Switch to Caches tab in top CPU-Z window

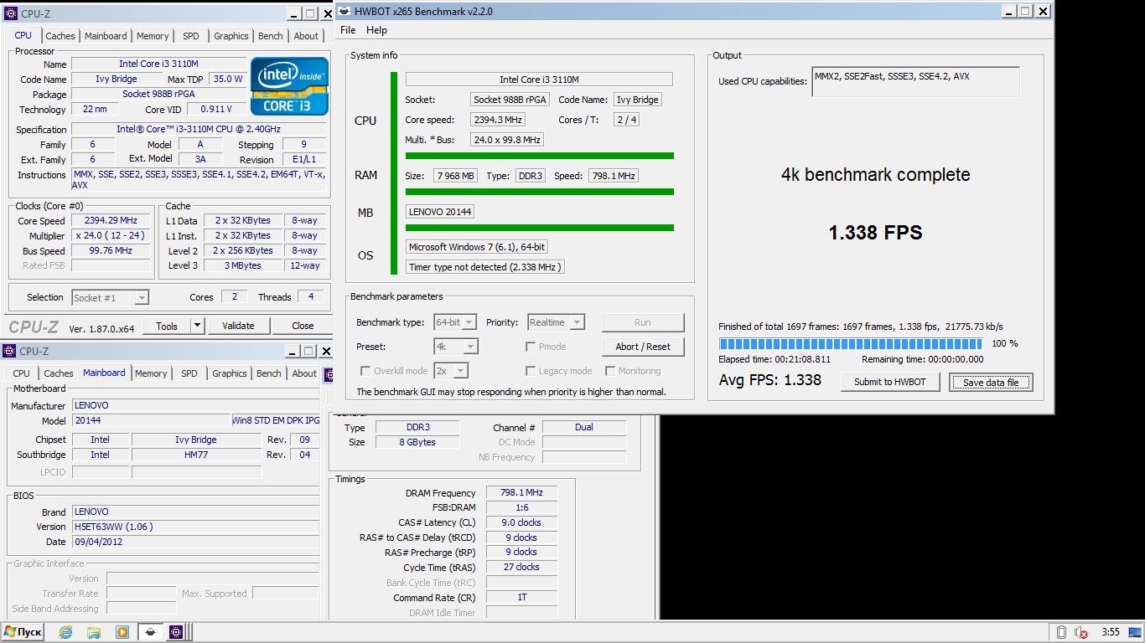[60, 36]
